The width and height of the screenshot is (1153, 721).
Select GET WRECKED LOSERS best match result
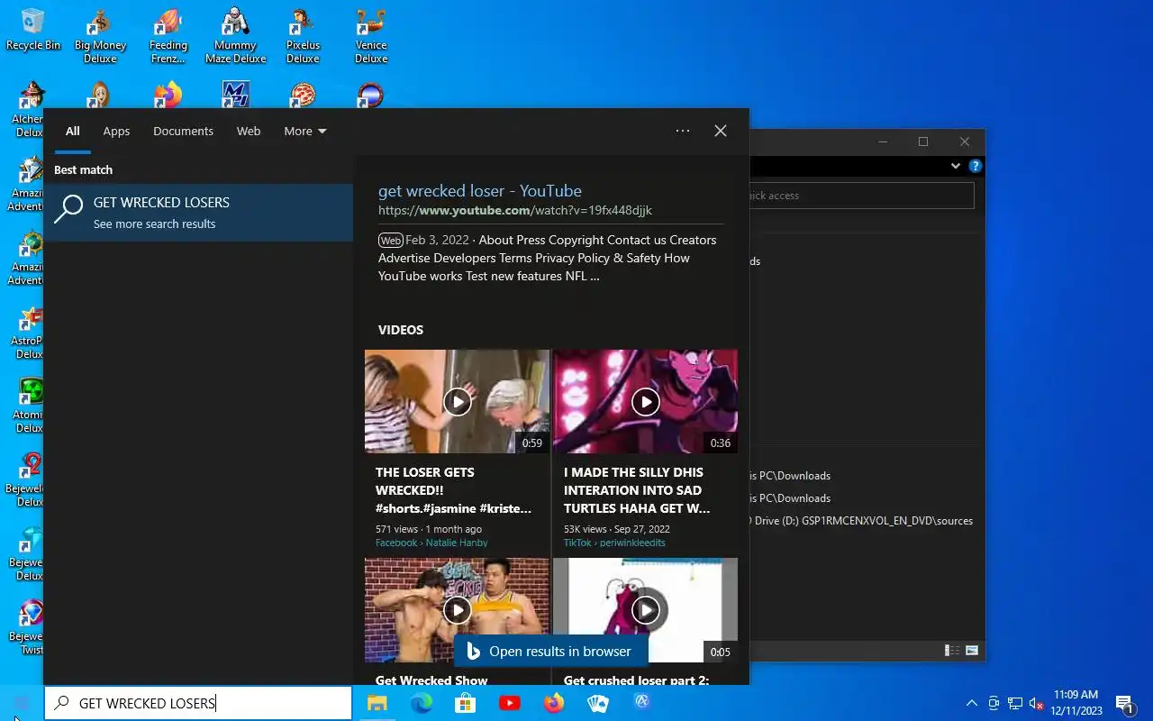(198, 213)
